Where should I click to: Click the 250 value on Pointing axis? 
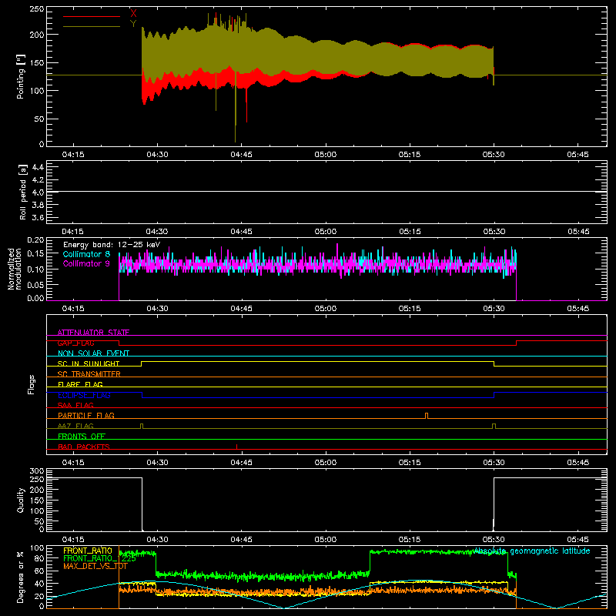click(x=37, y=9)
